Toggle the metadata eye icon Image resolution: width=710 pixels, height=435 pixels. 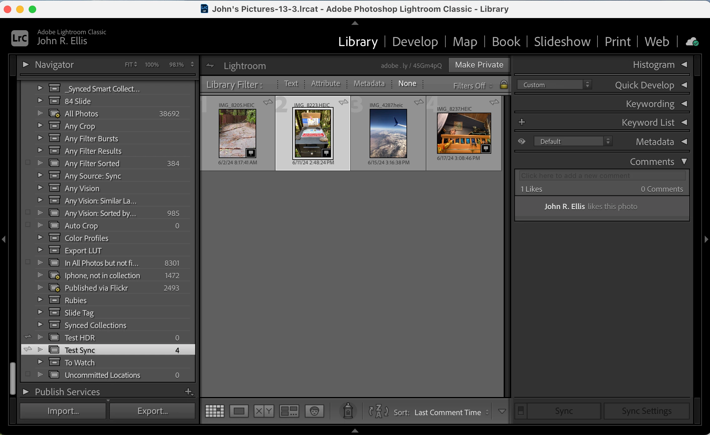click(x=522, y=142)
